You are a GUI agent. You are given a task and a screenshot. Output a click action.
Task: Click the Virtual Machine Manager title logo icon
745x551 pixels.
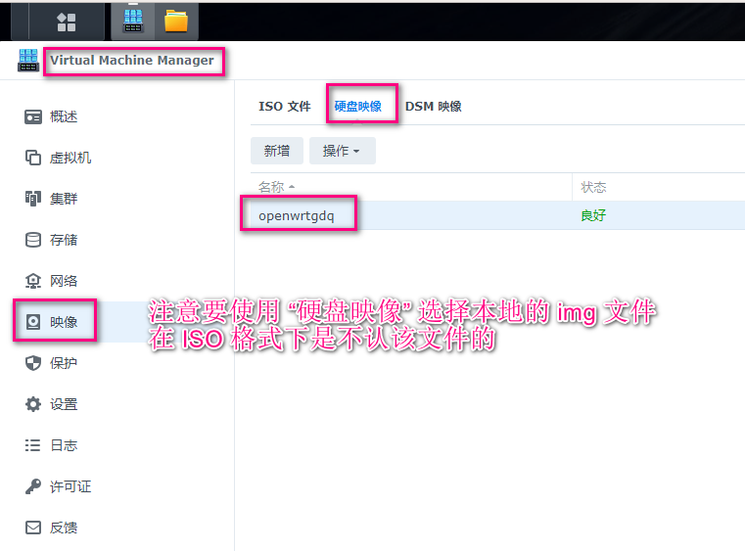(28, 61)
